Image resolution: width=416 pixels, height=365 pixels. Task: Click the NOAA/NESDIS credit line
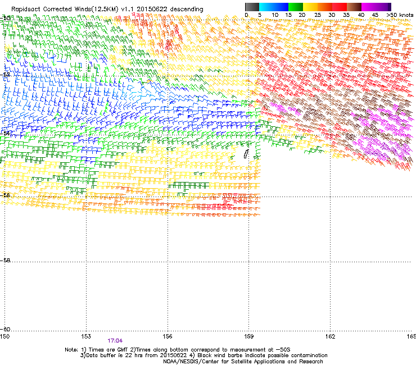click(x=243, y=362)
